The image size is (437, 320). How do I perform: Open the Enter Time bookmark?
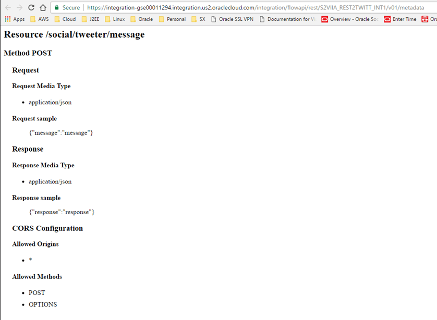click(x=400, y=19)
